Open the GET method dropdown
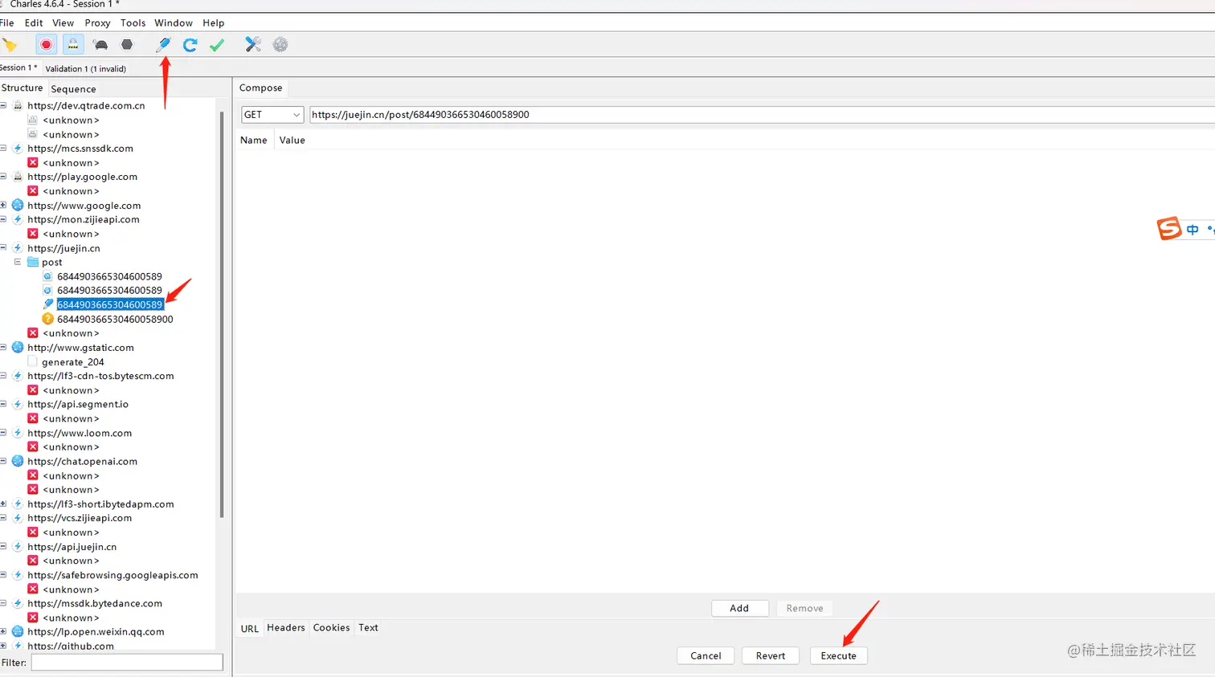 [272, 115]
